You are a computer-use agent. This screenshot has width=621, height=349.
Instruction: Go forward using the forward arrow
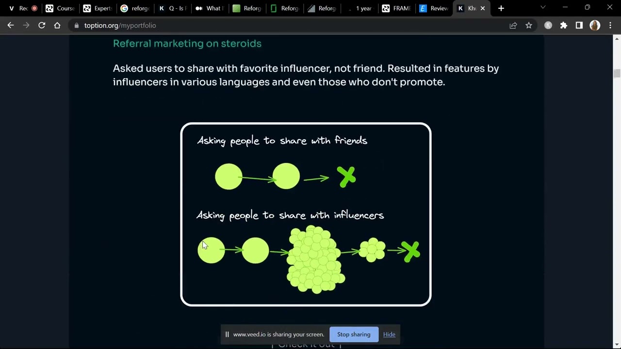[26, 25]
